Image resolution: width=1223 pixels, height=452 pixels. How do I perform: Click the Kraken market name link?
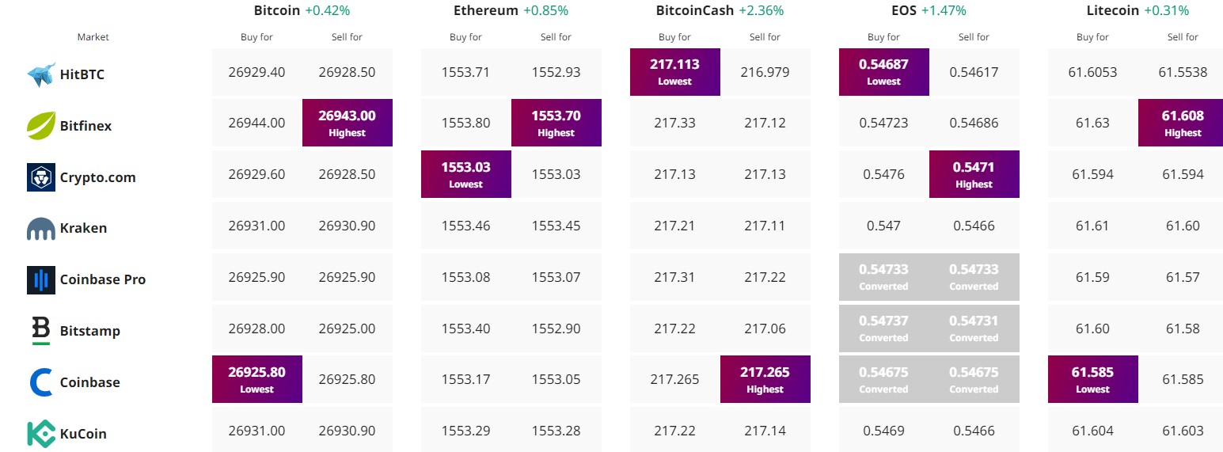coord(83,229)
